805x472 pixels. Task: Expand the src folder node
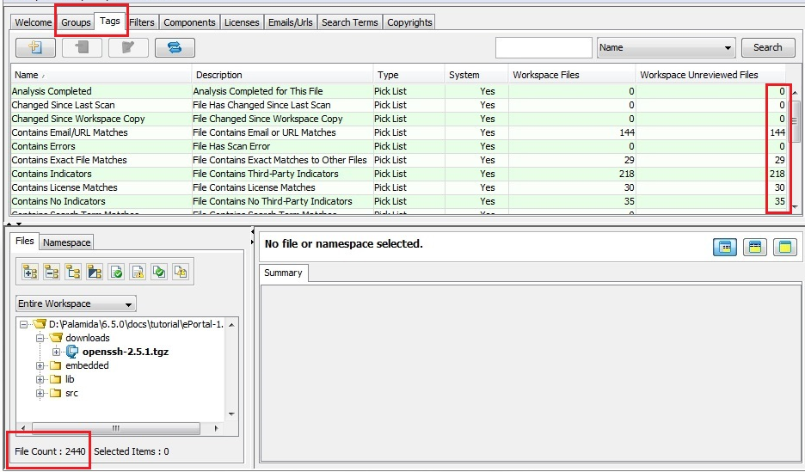coord(40,393)
